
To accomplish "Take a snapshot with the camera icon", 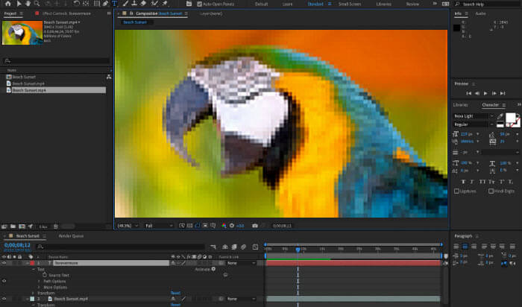I will (255, 225).
